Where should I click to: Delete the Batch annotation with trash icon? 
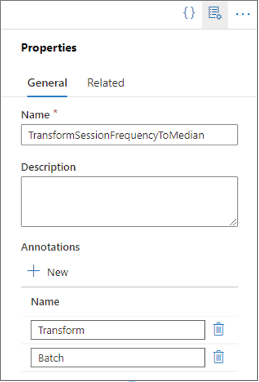pyautogui.click(x=219, y=357)
